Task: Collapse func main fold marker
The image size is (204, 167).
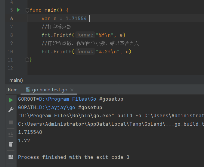Action: [27, 10]
